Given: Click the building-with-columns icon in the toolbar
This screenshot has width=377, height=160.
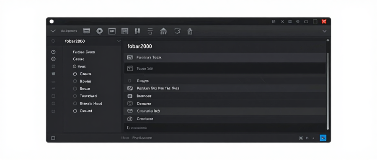Looking at the screenshot, I should [x=163, y=31].
